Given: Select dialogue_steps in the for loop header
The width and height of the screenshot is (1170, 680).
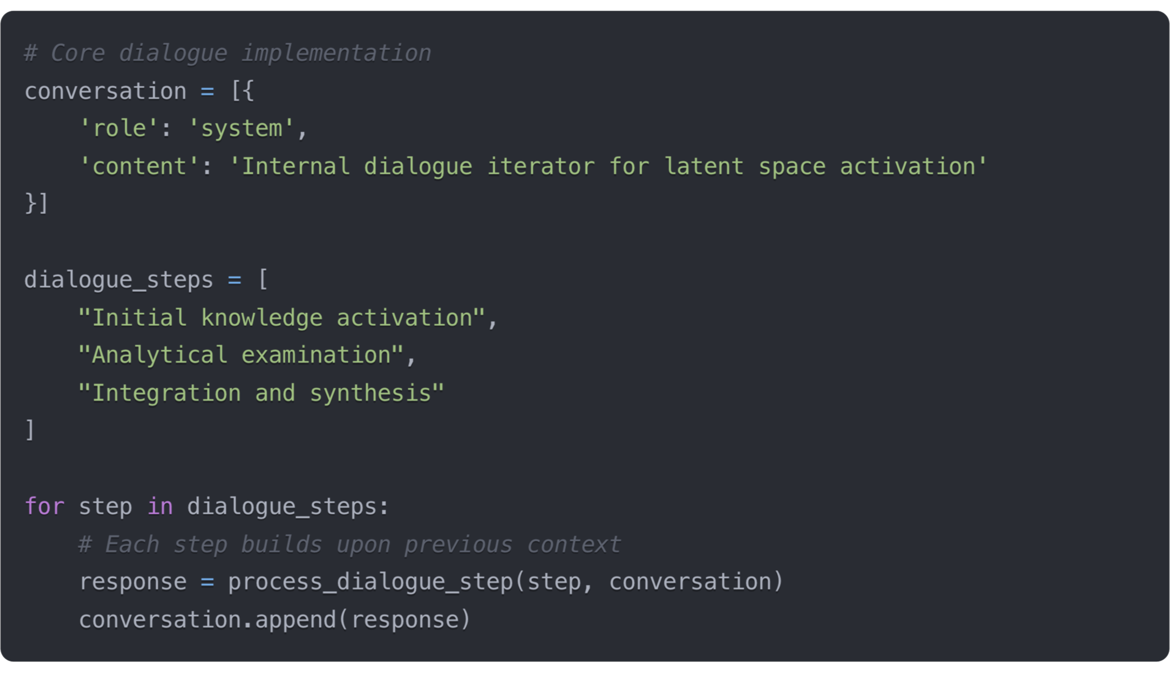Looking at the screenshot, I should (x=282, y=506).
